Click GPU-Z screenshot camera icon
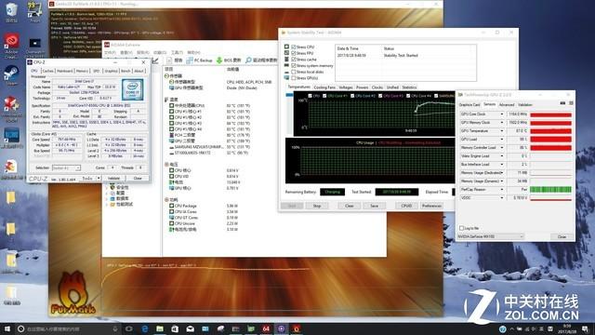 pyautogui.click(x=562, y=103)
